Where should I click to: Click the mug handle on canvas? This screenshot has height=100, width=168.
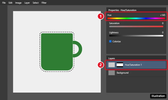(80, 49)
